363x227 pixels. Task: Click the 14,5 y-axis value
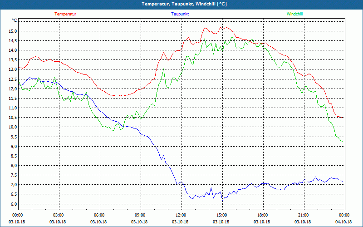[13, 41]
